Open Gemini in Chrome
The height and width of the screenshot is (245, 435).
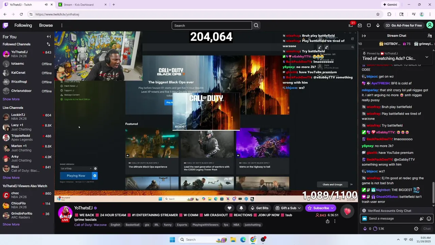click(390, 5)
